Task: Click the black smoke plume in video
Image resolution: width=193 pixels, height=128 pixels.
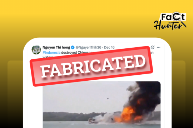Action: 145,95
